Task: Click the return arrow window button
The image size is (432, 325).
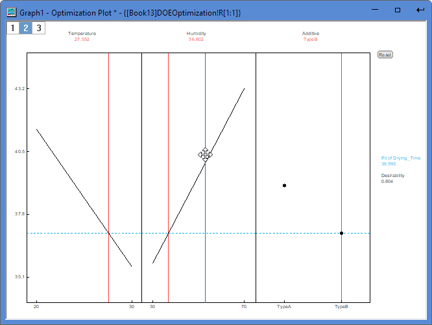Action: [x=420, y=10]
